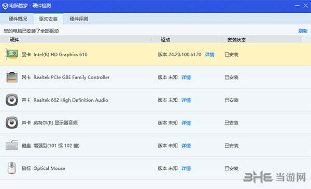This screenshot has width=311, height=189.
Task: Click the mouse icon for Optical Mouse
Action: 12,168
